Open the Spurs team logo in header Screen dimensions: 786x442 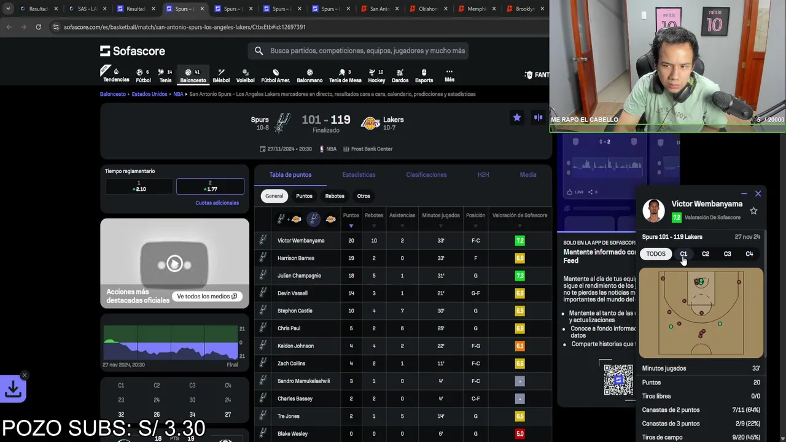click(x=282, y=123)
